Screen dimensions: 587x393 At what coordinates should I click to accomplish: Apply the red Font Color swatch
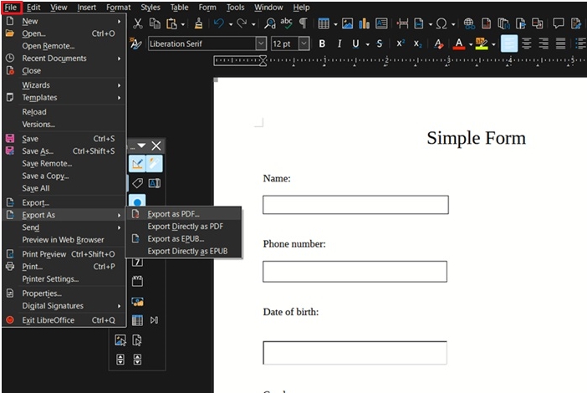coord(459,43)
